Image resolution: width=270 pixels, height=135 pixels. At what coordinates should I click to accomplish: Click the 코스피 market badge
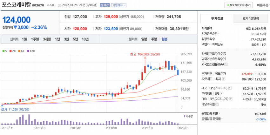[50, 5]
